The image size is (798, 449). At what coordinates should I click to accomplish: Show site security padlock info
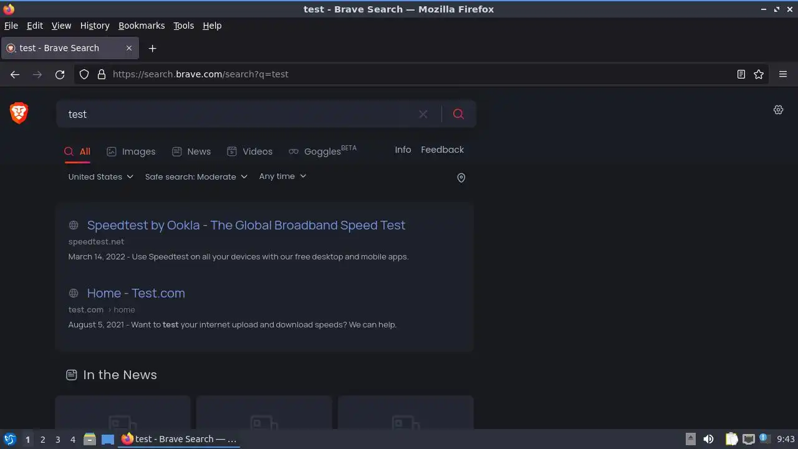[102, 74]
